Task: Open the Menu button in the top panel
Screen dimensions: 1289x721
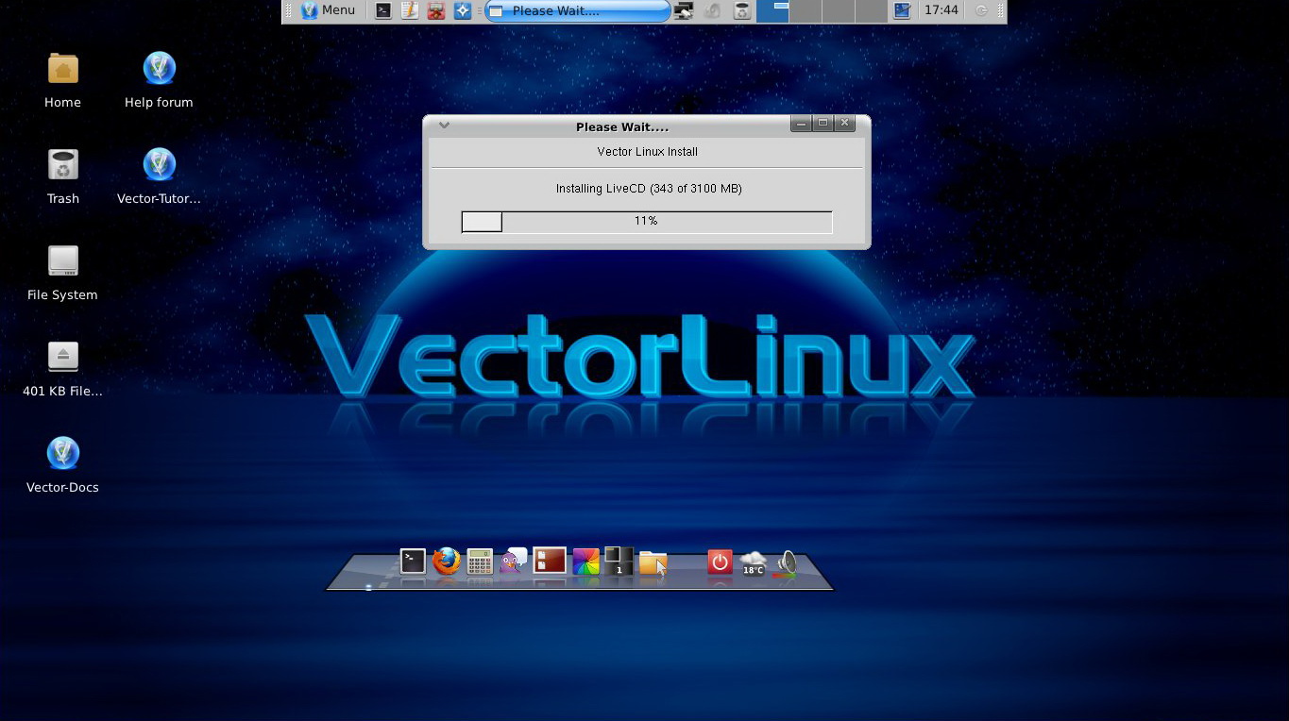Action: pos(329,10)
